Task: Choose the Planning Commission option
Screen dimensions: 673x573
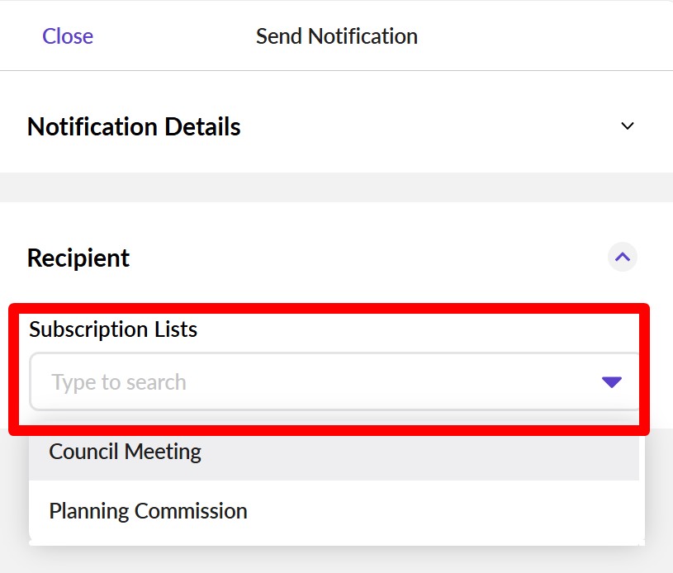Action: [x=149, y=511]
